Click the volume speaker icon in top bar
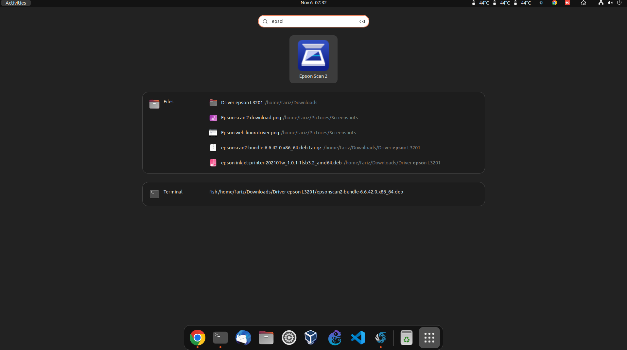 pos(610,3)
